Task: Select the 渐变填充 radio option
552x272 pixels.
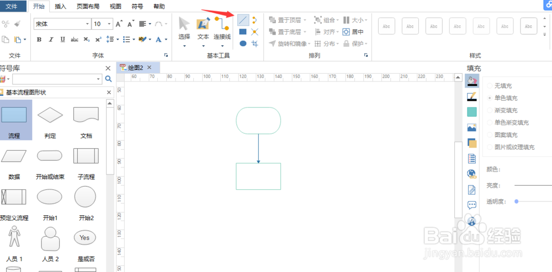Action: (490, 110)
